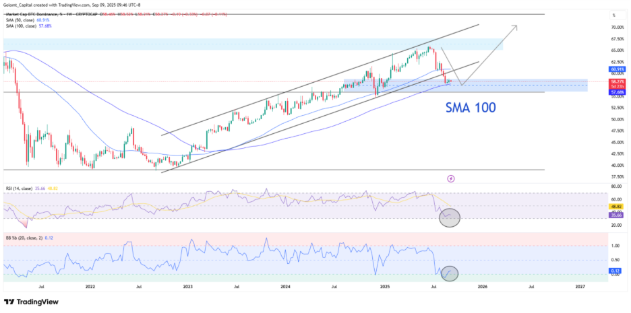Click the purple lightning event icon

pos(451,178)
